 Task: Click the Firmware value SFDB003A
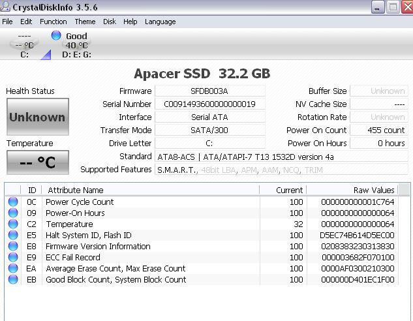pyautogui.click(x=209, y=91)
